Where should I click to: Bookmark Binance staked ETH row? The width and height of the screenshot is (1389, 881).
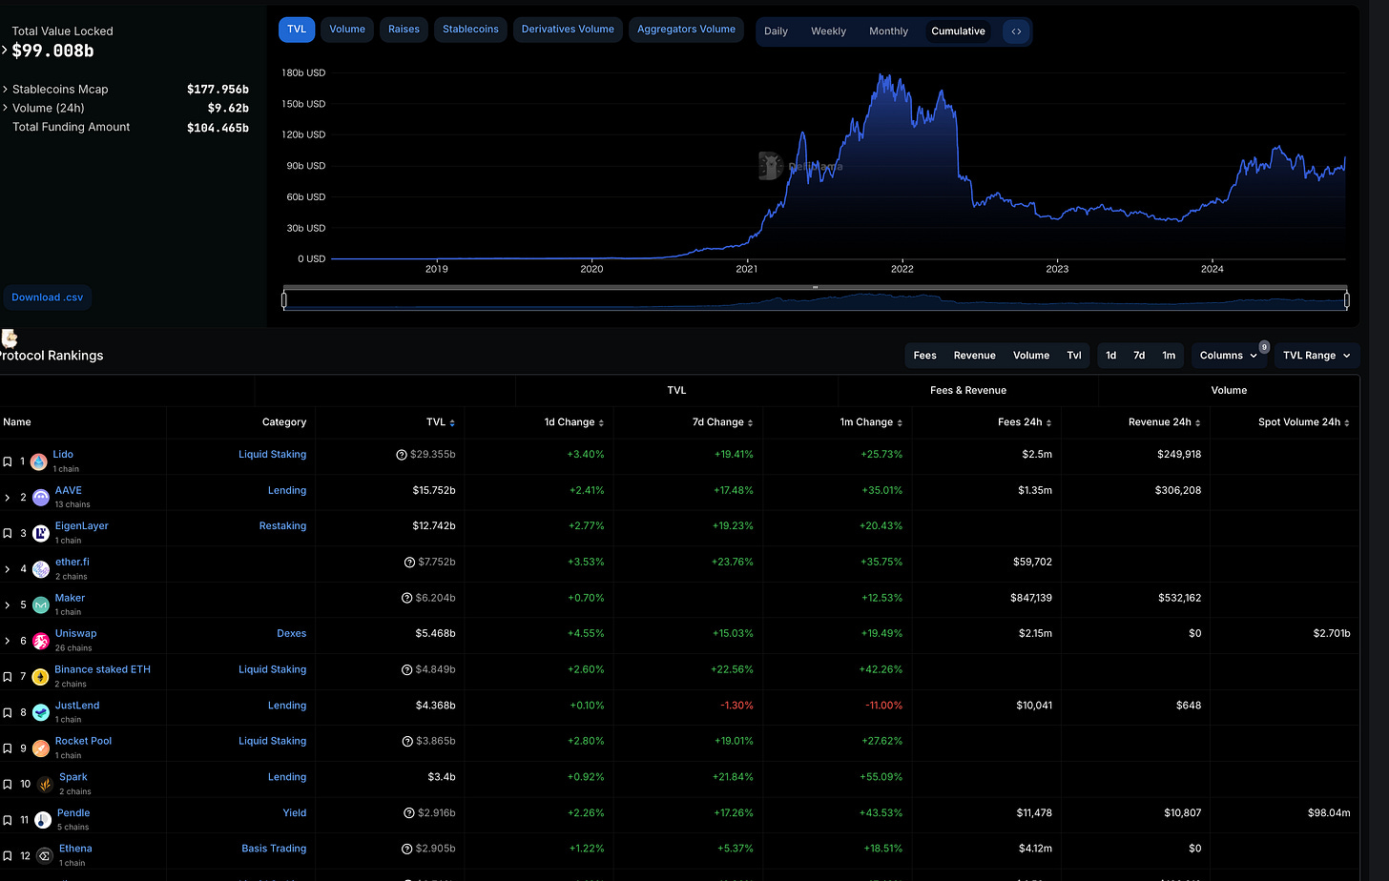click(8, 676)
